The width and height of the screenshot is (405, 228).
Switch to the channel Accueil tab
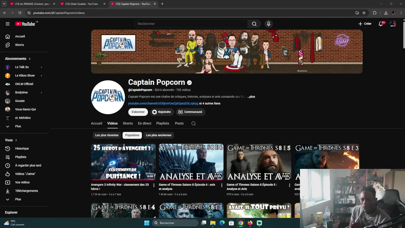coord(97,123)
